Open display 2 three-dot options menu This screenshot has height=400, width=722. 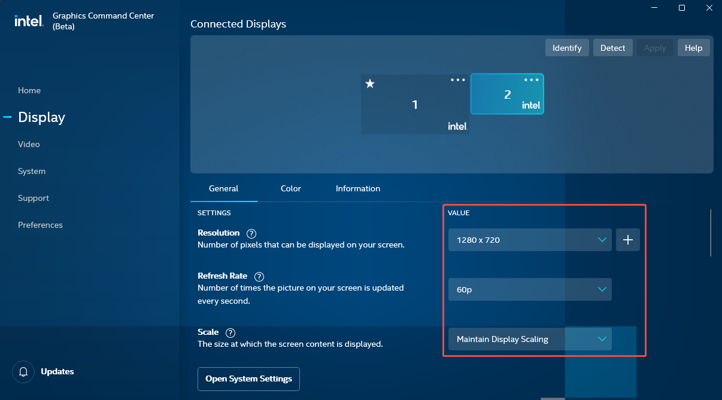tap(531, 80)
